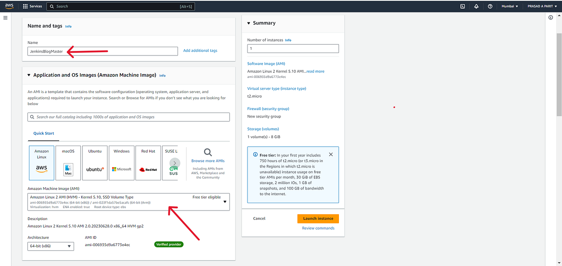Open the Mumbai region dropdown

coord(509,6)
